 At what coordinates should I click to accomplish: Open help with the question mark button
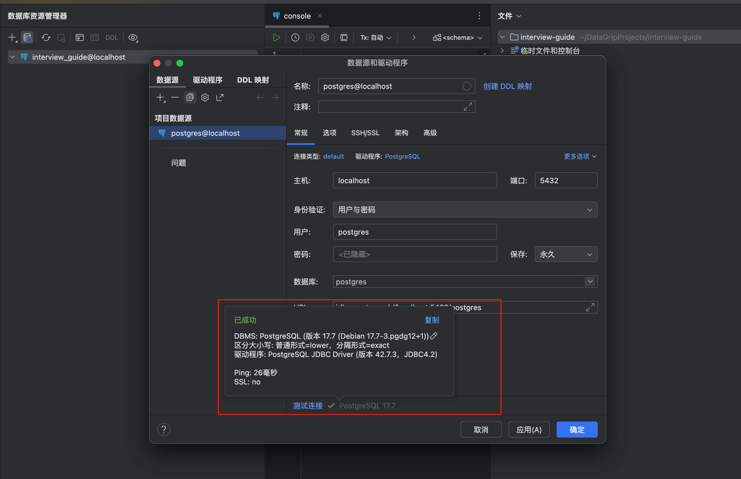[164, 430]
